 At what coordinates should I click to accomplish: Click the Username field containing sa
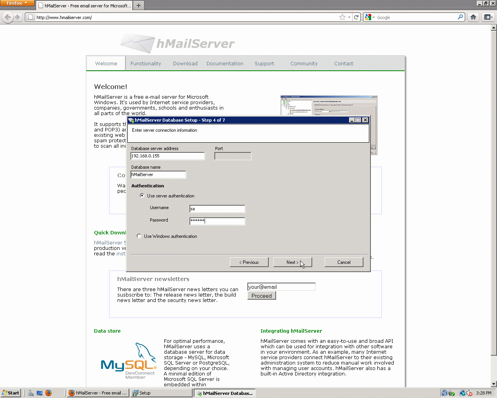tap(217, 209)
